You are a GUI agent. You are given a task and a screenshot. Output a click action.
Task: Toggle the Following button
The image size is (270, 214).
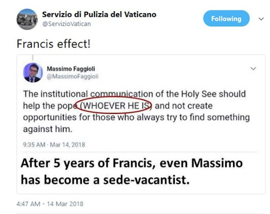(226, 19)
